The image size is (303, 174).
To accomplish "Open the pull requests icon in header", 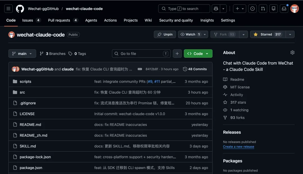I will (263, 9).
